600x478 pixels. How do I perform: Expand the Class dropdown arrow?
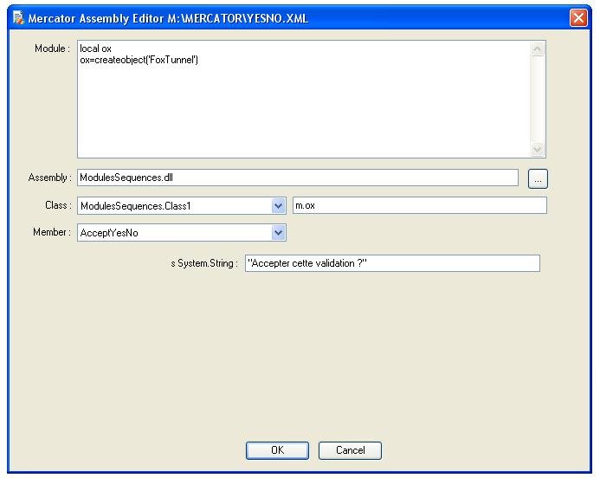coord(278,206)
